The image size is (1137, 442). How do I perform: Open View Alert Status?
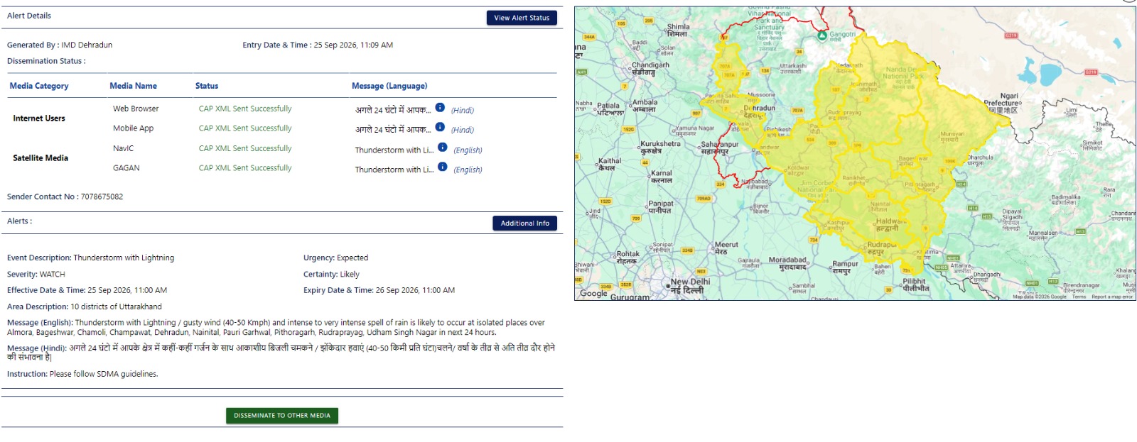point(522,18)
